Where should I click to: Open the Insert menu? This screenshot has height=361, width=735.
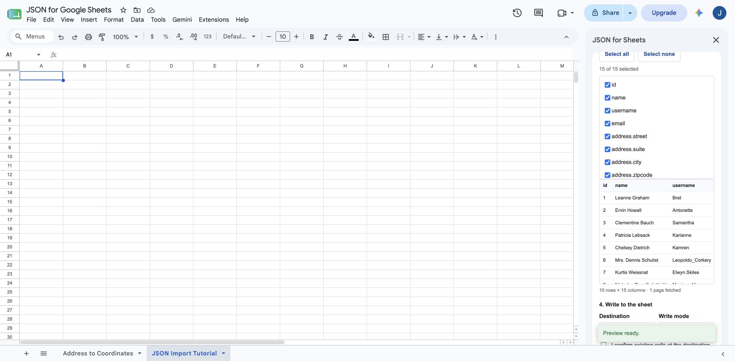[89, 20]
